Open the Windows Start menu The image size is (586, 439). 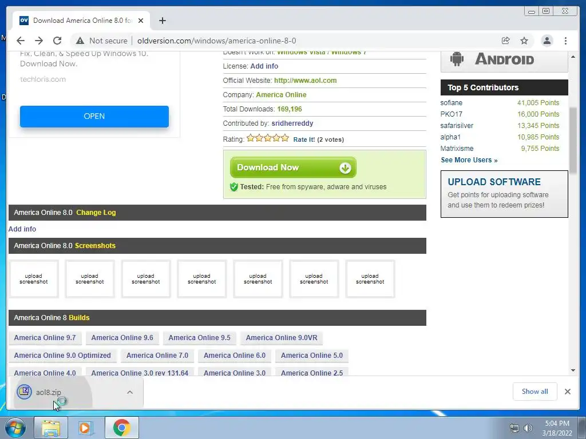pos(15,428)
